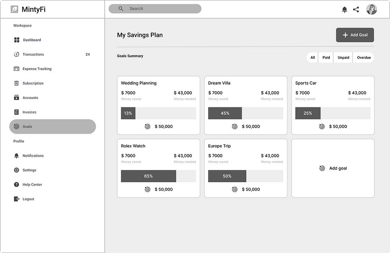The width and height of the screenshot is (390, 253).
Task: Click the share icon in top bar
Action: [x=356, y=10]
